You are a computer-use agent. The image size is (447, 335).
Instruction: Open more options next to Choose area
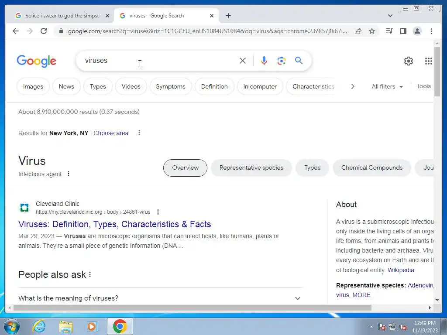point(139,133)
